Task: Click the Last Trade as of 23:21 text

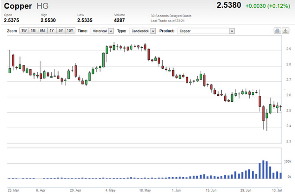Action: (x=168, y=21)
